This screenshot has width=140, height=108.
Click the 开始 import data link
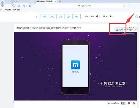coord(19,10)
